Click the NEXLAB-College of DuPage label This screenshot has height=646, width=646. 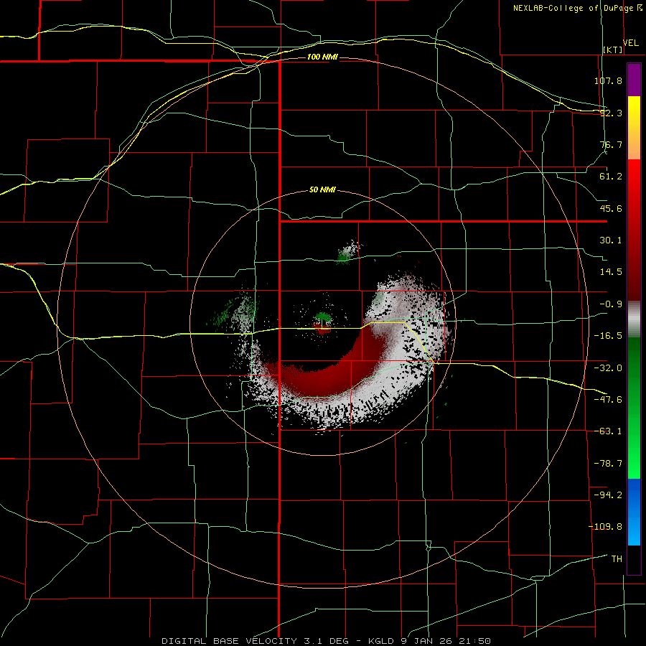[x=577, y=8]
